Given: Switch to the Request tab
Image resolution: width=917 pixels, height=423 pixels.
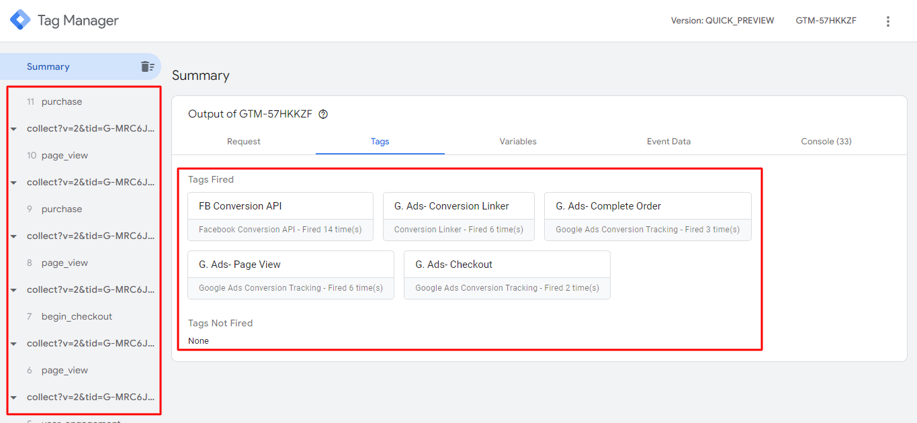Looking at the screenshot, I should (244, 141).
